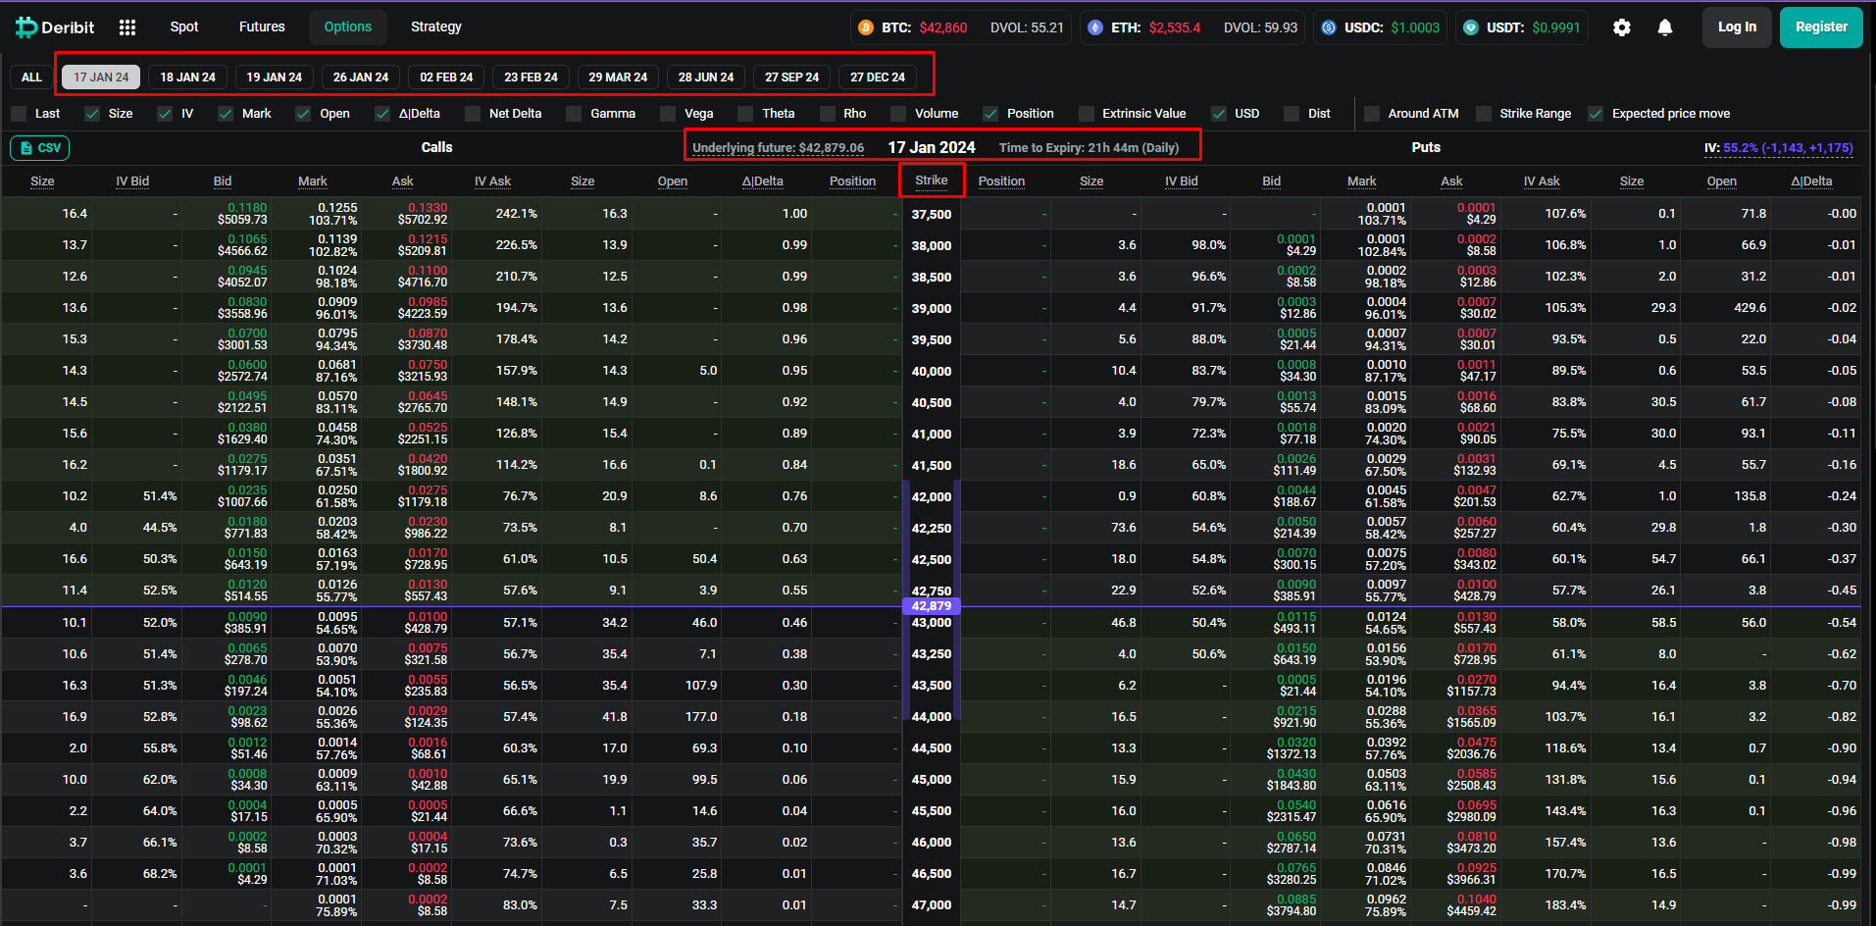Enable Strike Range filter
1876x926 pixels.
click(1484, 114)
